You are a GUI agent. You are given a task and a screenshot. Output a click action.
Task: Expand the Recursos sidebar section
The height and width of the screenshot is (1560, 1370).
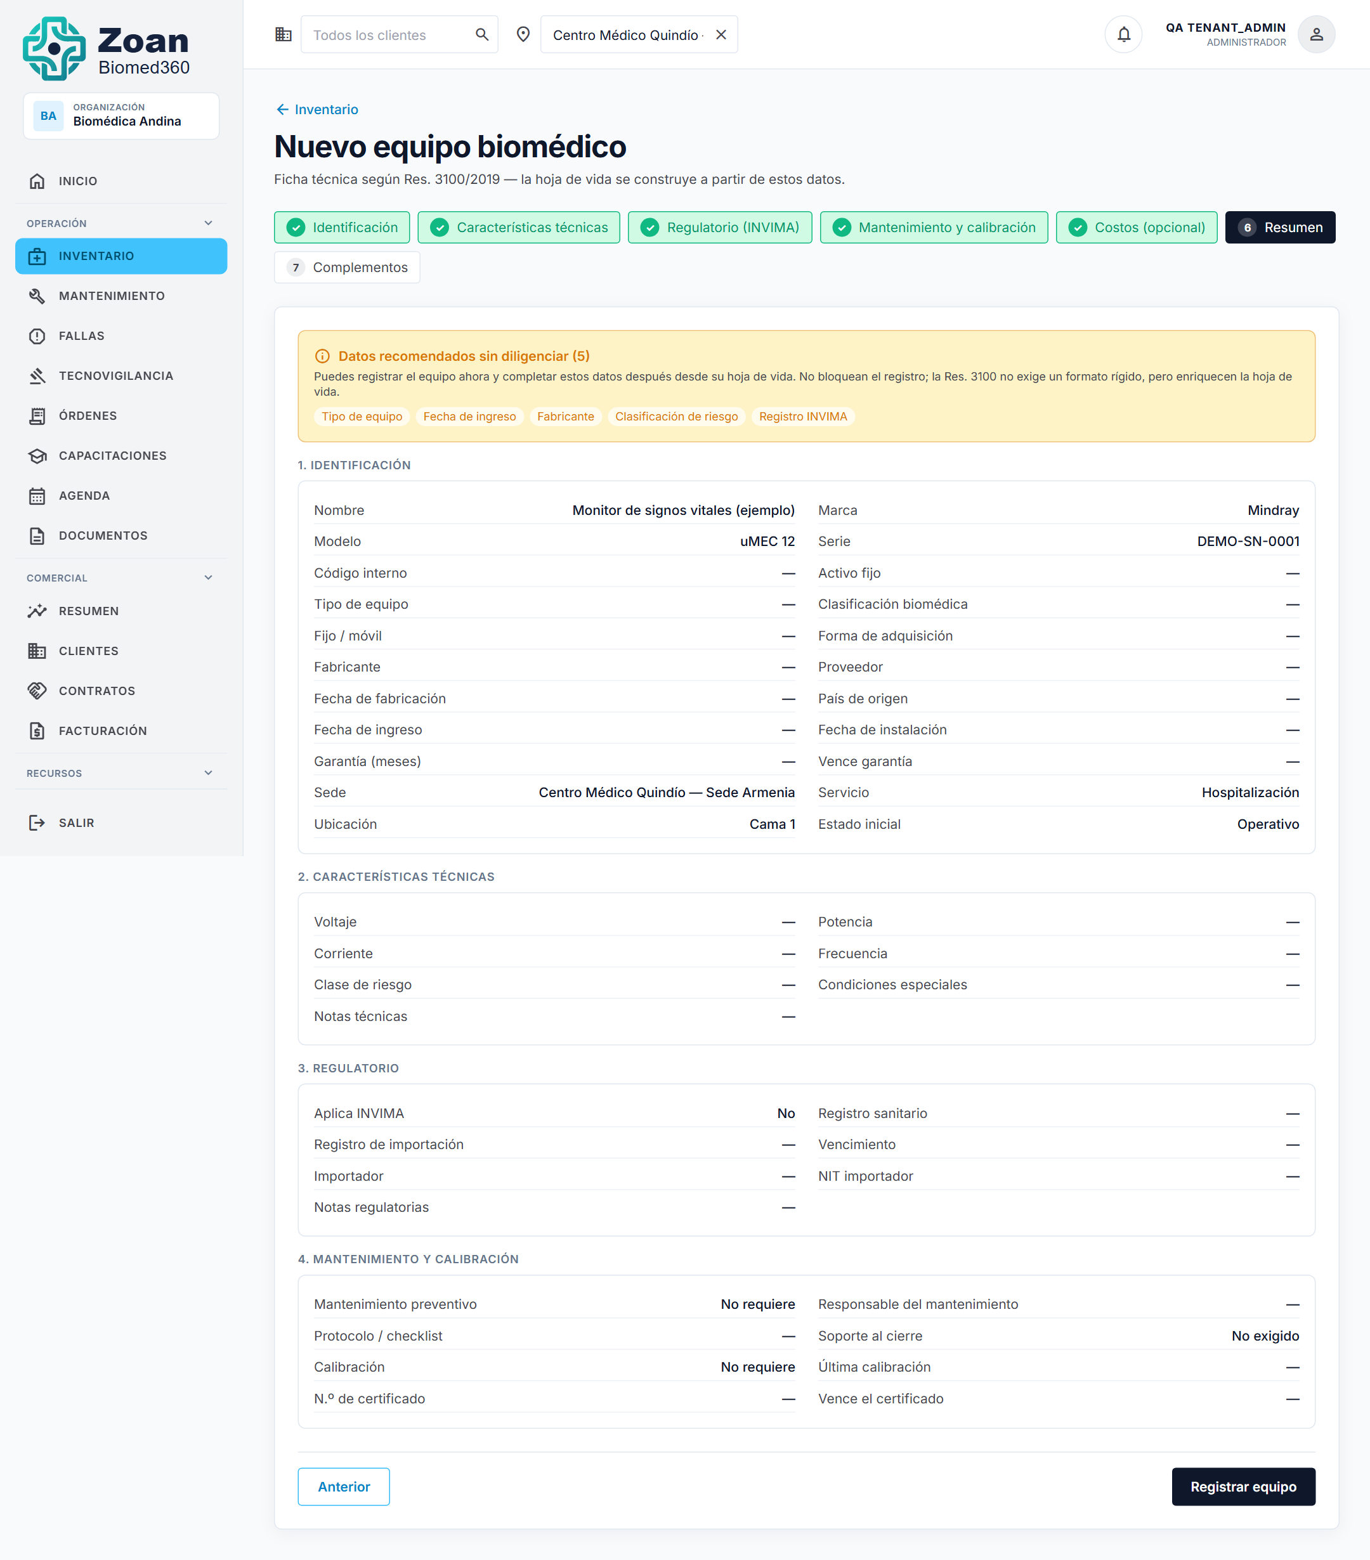click(x=209, y=773)
